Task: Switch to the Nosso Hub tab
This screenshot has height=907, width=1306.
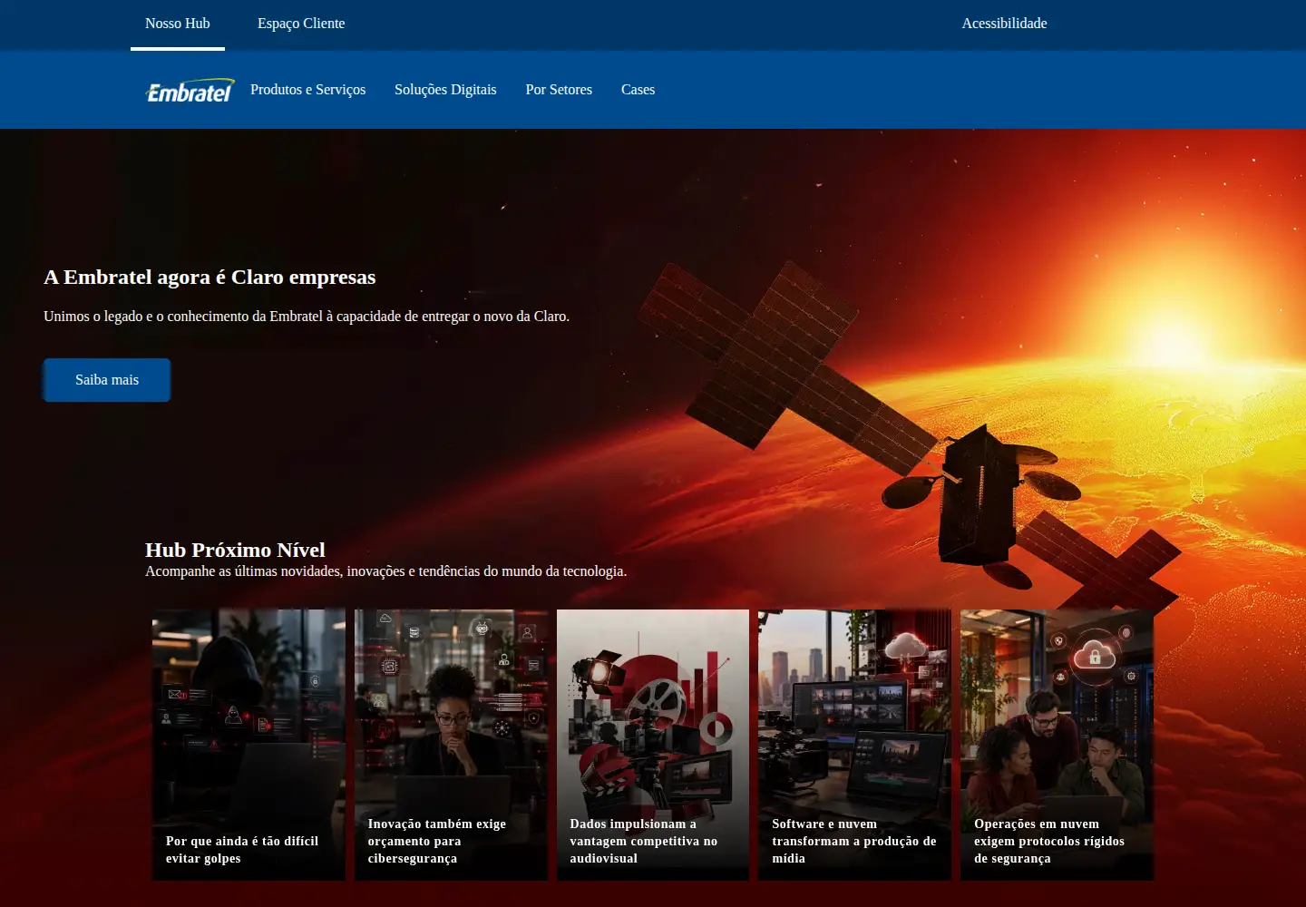Action: pos(178,24)
